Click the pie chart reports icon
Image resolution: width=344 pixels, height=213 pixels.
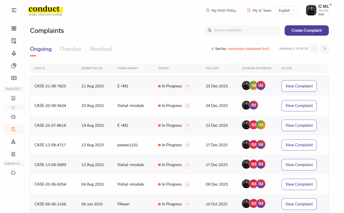(x=14, y=66)
